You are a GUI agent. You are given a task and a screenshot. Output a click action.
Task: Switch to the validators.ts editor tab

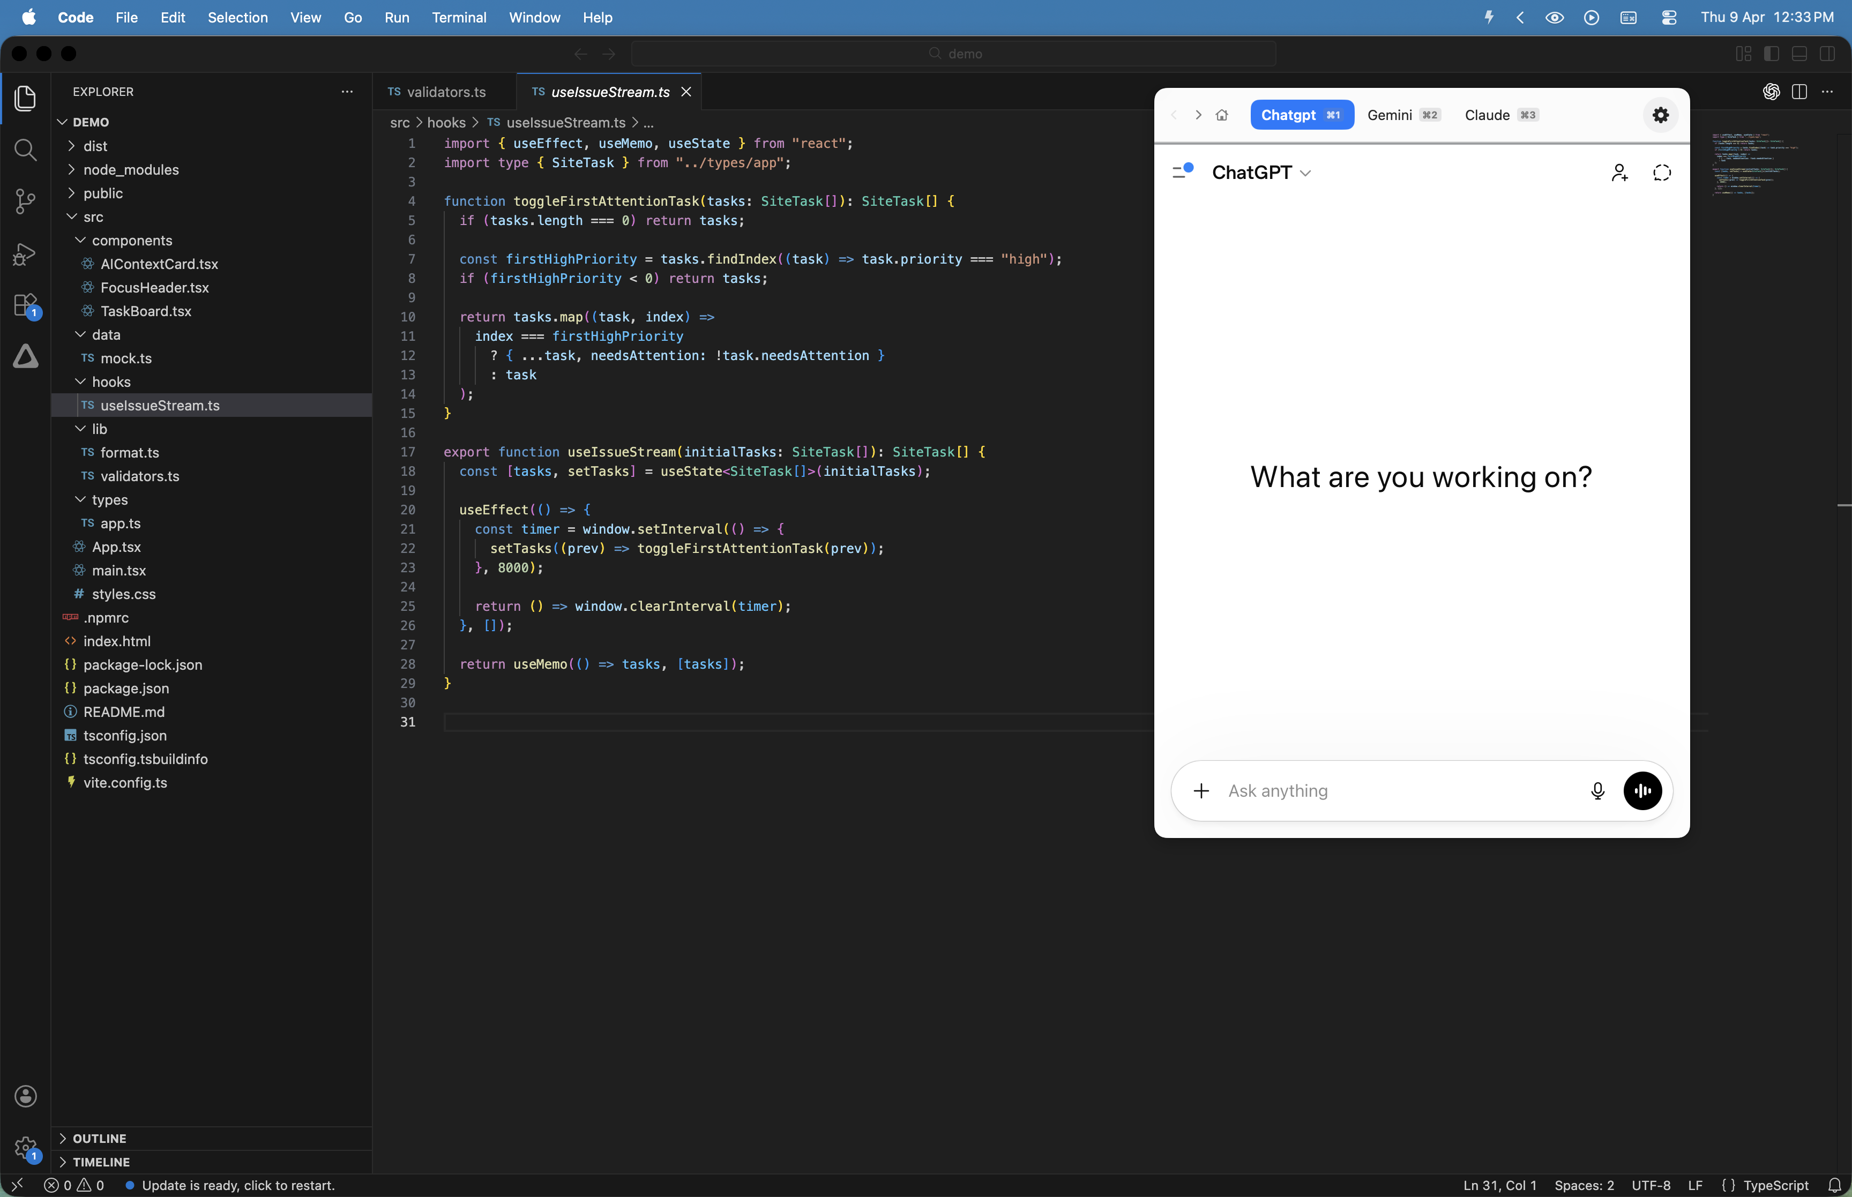[445, 92]
